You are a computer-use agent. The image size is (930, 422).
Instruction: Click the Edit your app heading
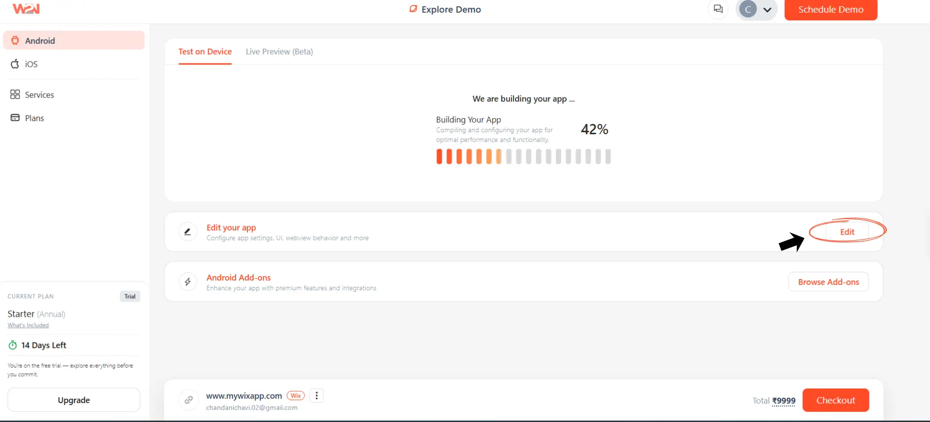click(231, 227)
